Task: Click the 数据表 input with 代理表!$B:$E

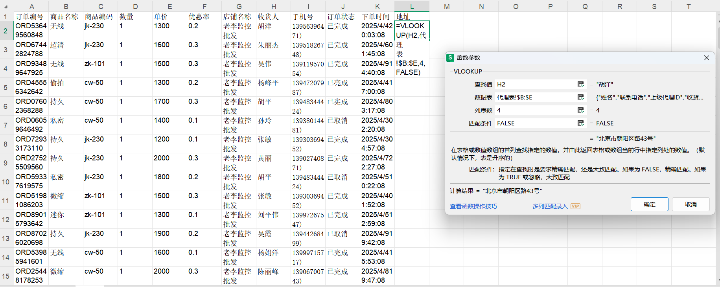Action: [535, 98]
